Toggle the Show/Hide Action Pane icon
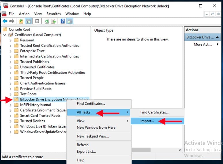223x164 pixels. click(70, 21)
